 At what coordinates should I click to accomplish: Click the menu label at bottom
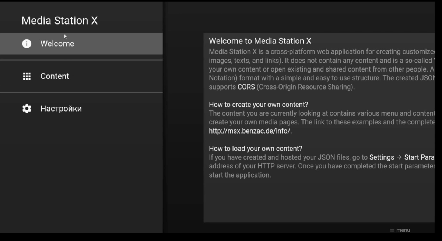(x=403, y=230)
